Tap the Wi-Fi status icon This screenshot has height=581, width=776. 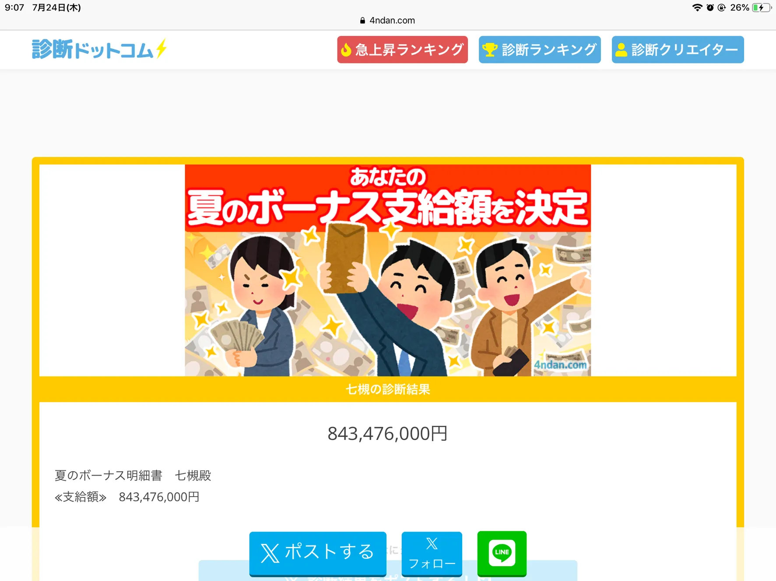pyautogui.click(x=697, y=7)
